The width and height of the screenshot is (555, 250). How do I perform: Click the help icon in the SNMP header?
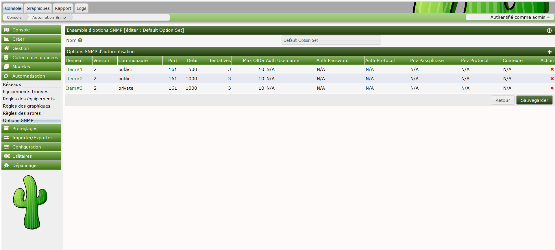pyautogui.click(x=549, y=31)
